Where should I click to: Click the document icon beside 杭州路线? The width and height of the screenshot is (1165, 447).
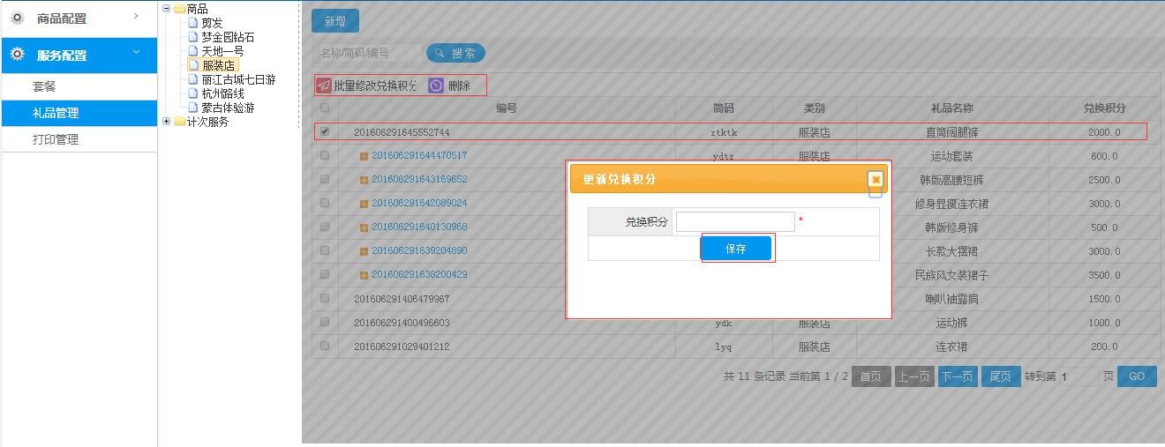(x=194, y=93)
